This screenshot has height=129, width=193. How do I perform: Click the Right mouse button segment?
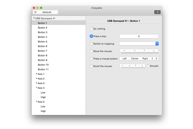coord(145,59)
